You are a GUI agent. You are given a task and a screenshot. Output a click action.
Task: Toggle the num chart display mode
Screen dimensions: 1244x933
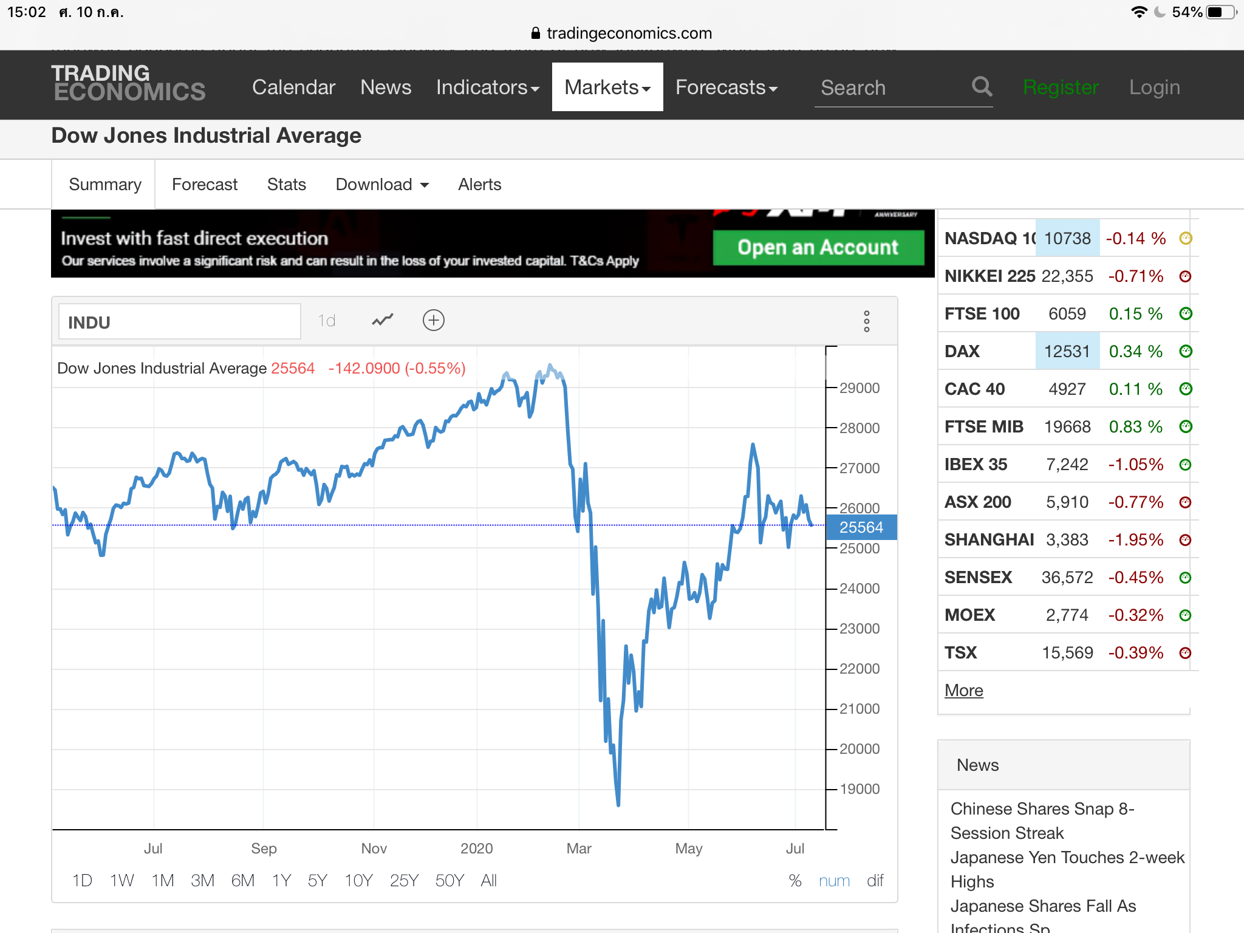coord(833,881)
